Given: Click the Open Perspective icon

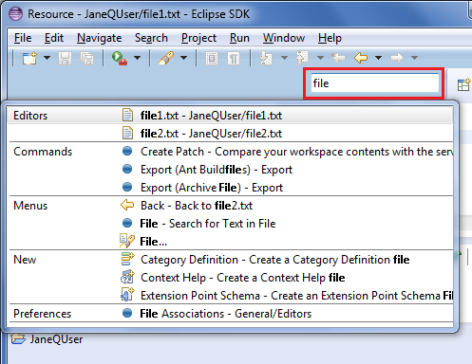Looking at the screenshot, I should point(463,84).
